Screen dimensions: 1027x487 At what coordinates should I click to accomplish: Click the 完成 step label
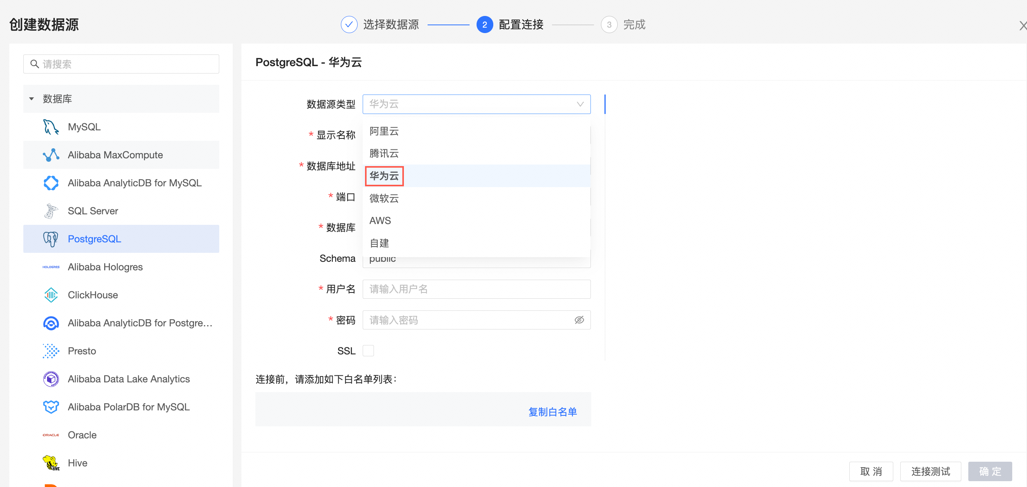[x=634, y=25]
